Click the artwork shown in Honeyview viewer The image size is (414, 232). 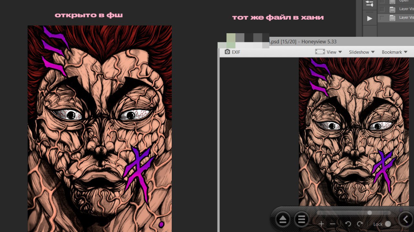354,132
